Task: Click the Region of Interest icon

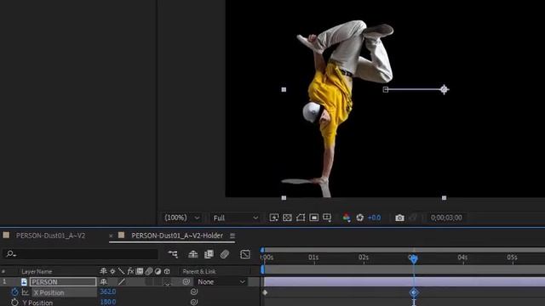Action: click(313, 218)
